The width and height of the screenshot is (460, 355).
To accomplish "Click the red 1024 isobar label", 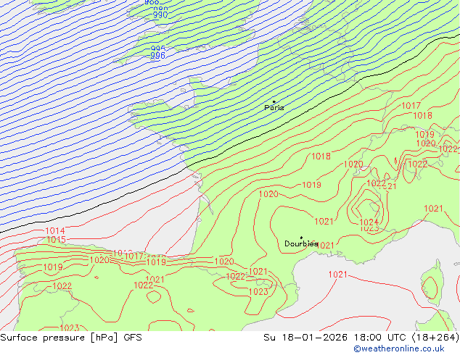I will (x=369, y=222).
